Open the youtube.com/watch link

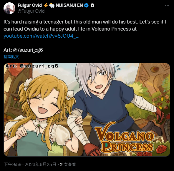42,36
